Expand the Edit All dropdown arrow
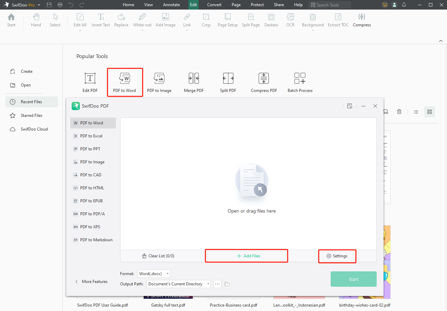This screenshot has width=447, height=311. click(80, 30)
